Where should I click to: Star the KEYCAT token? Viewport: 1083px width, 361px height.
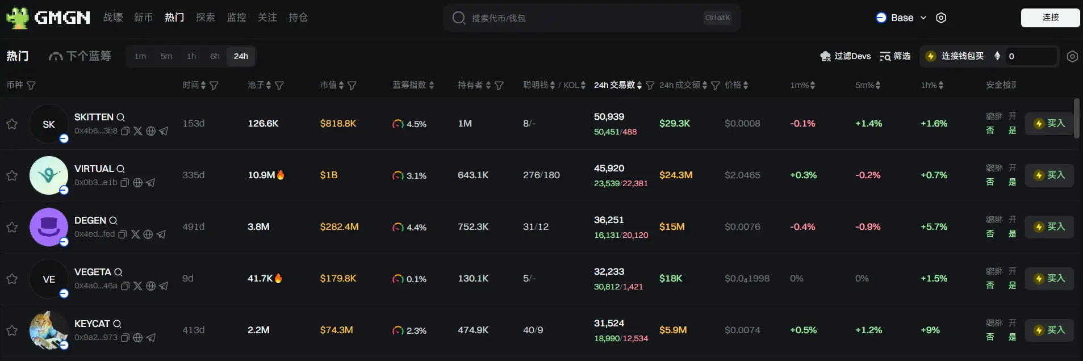point(12,330)
